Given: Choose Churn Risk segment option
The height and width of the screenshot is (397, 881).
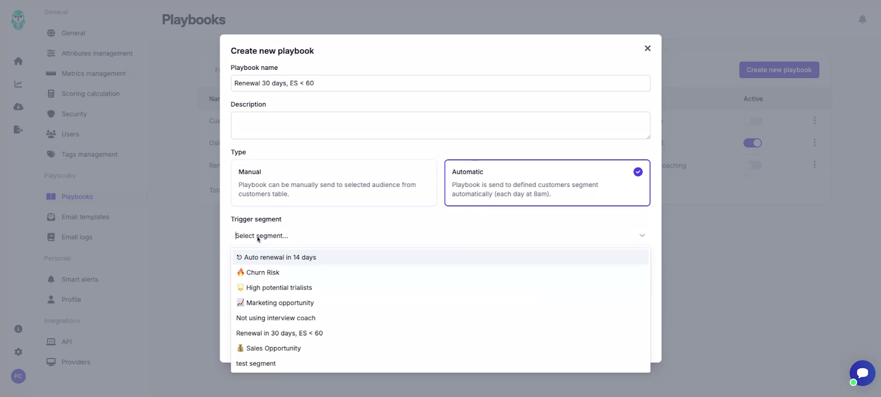Looking at the screenshot, I should point(263,273).
